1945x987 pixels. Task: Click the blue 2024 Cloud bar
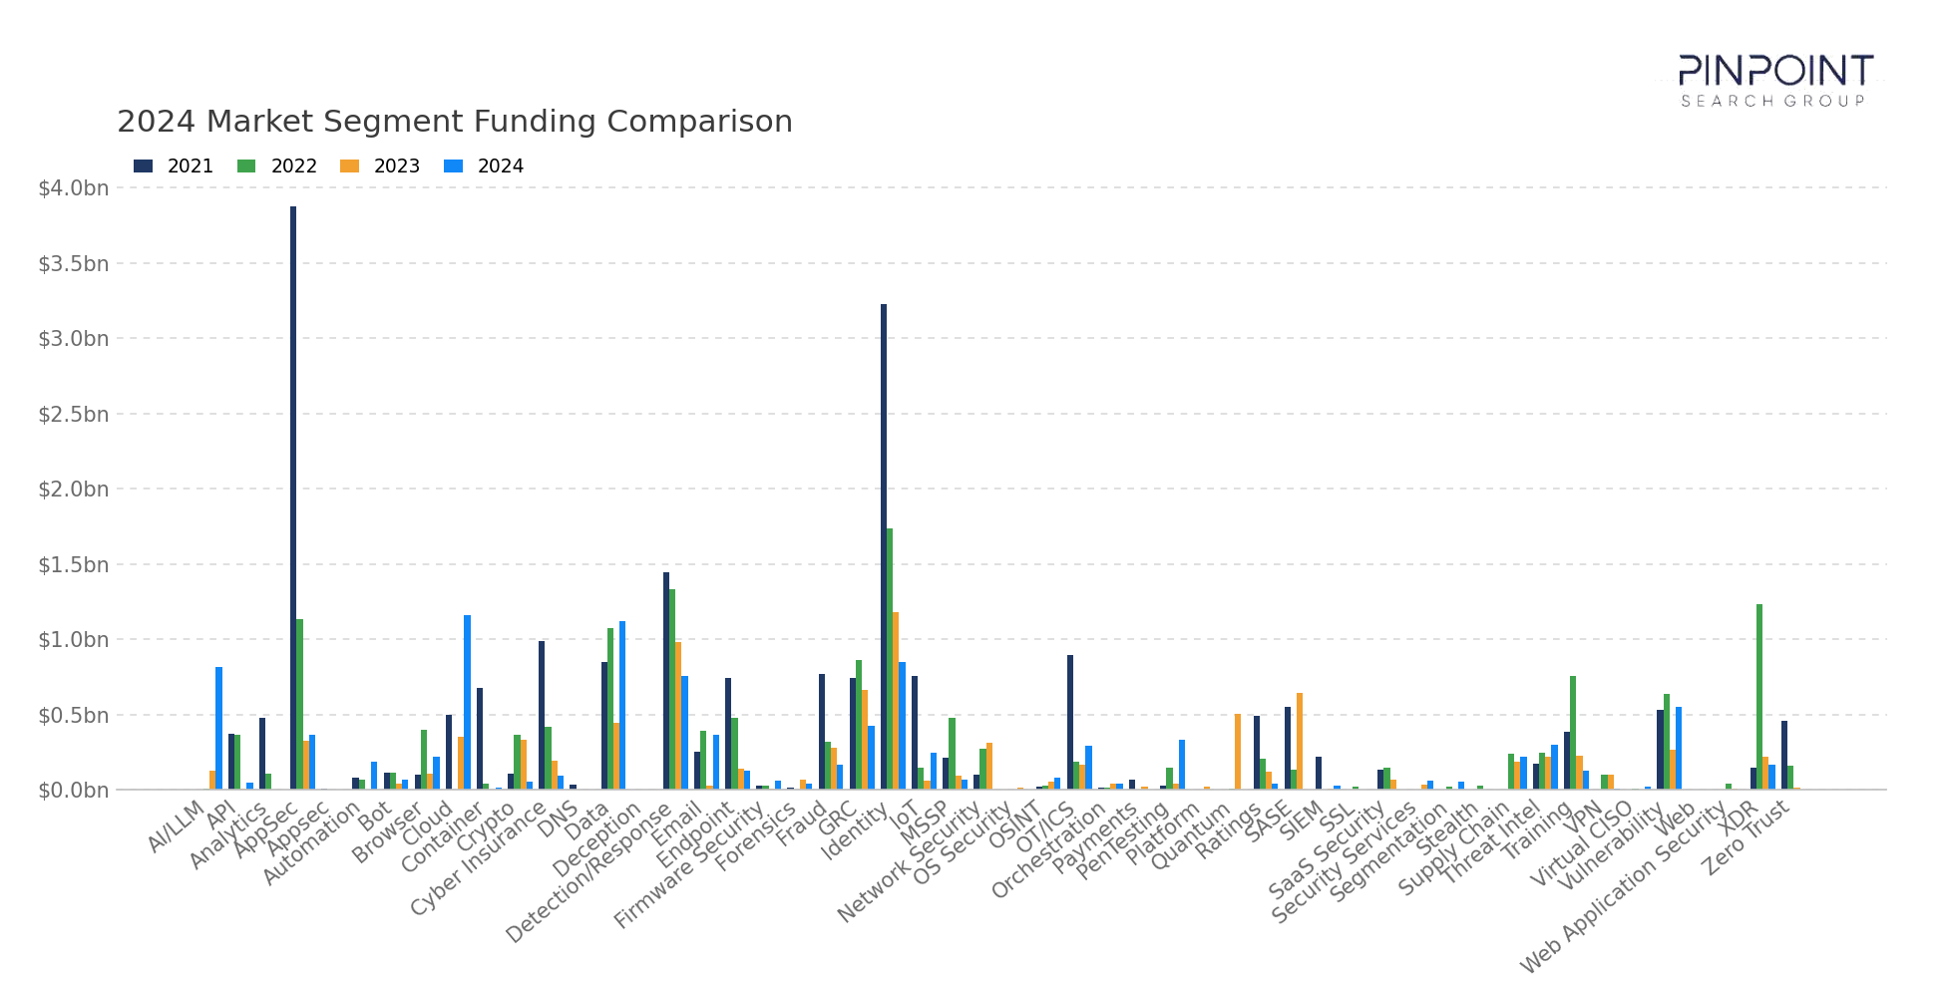[467, 702]
